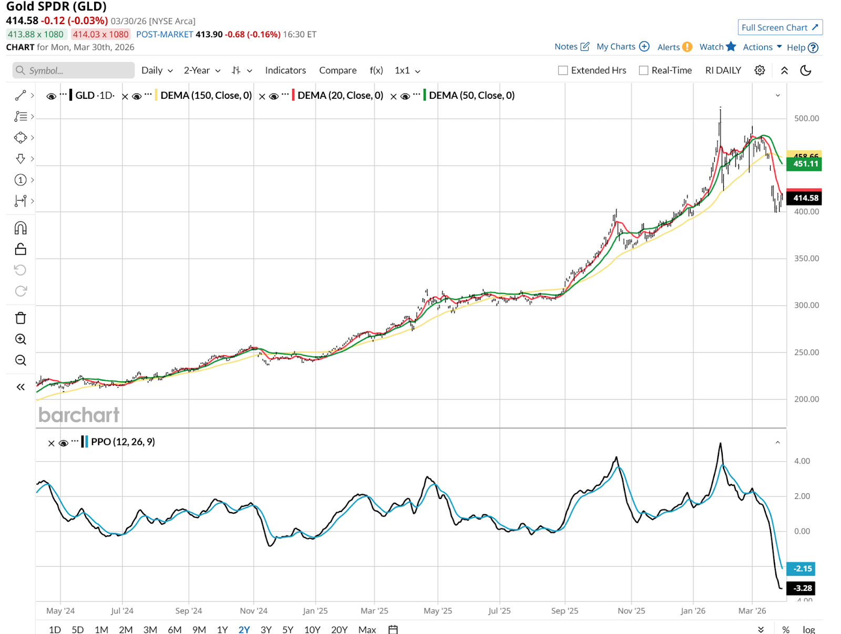The image size is (841, 634).
Task: Open the Daily frequency dropdown
Action: (x=157, y=70)
